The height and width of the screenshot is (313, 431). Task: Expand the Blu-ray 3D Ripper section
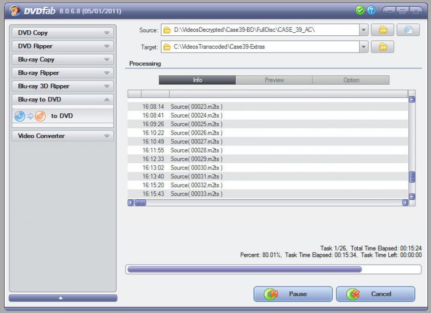(63, 86)
